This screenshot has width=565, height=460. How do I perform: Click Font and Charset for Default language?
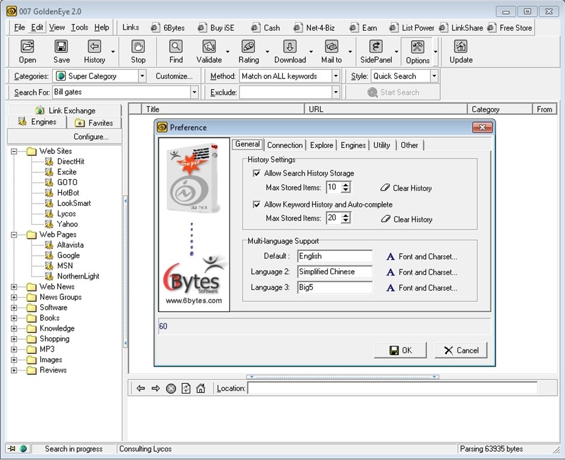pos(422,257)
